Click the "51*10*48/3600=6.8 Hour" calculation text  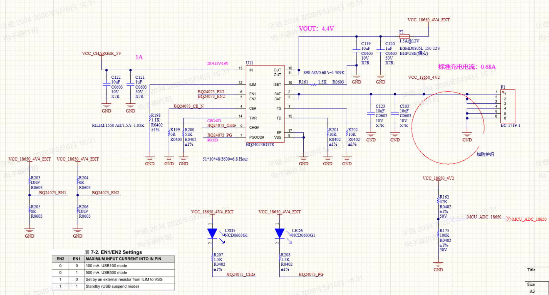pos(225,159)
